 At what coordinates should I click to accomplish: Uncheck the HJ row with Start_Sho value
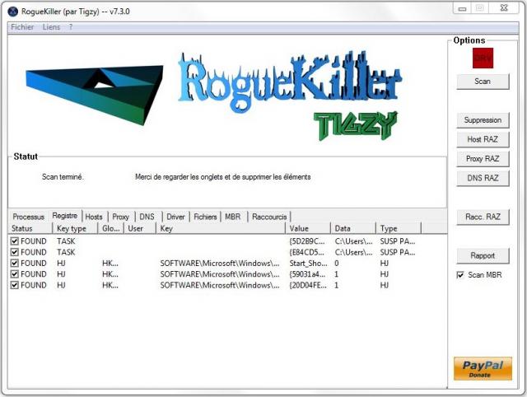[x=15, y=264]
